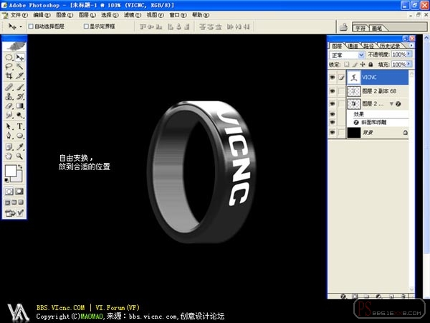Open the 填充 fill slider arrow
This screenshot has height=323, width=430.
coord(409,65)
